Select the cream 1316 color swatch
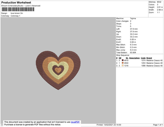The width and height of the screenshot is (164, 127). [x=123, y=65]
